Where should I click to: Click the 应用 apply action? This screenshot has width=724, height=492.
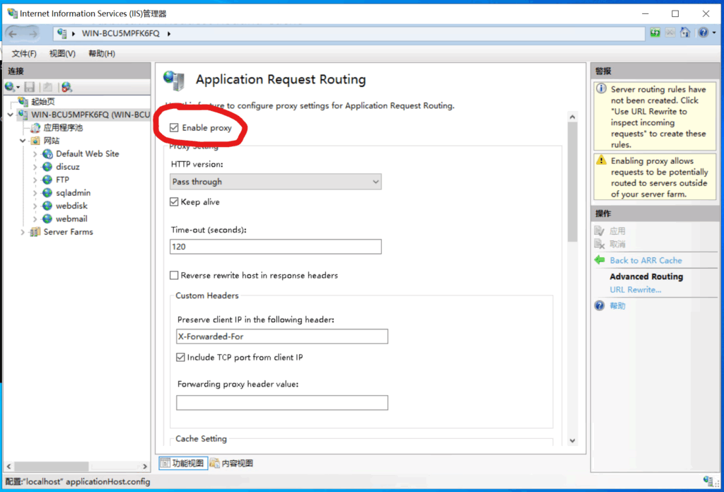tap(617, 230)
